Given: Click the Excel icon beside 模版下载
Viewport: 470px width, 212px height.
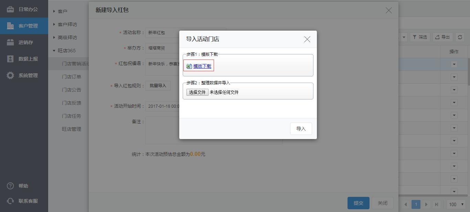Looking at the screenshot, I should [x=189, y=66].
